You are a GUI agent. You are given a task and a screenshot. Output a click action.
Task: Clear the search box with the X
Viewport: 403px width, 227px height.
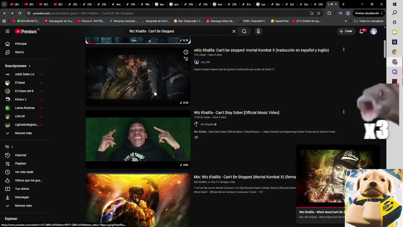tap(234, 31)
